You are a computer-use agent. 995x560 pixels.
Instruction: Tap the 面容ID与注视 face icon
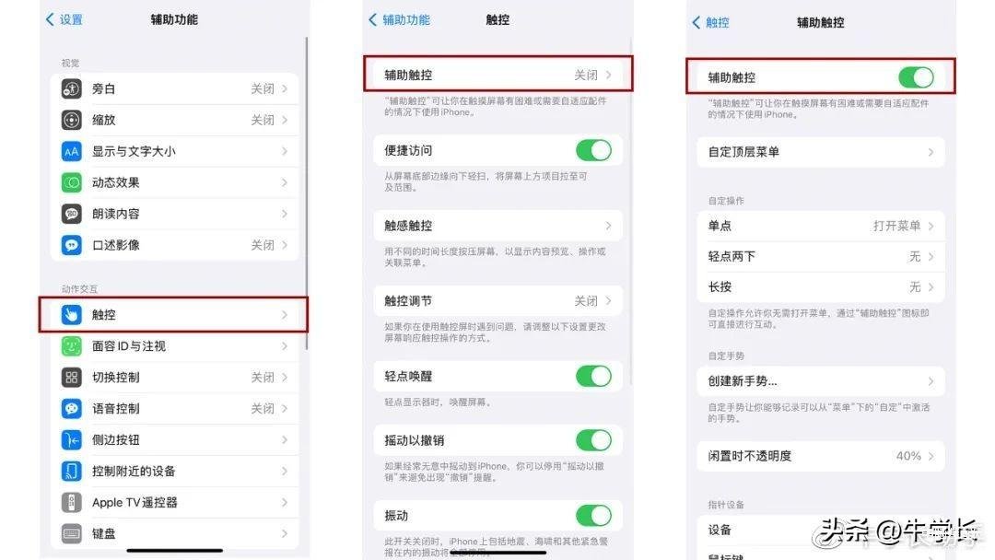click(x=71, y=345)
